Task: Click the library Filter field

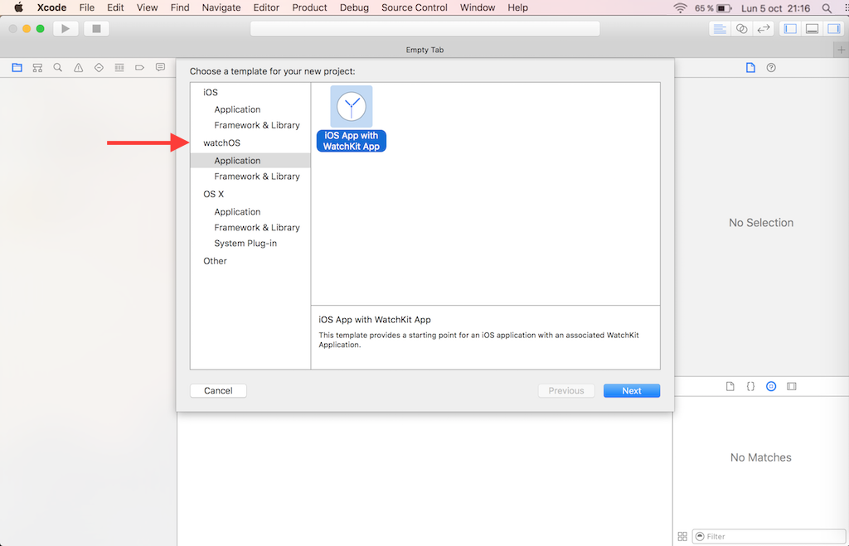Action: [x=769, y=536]
